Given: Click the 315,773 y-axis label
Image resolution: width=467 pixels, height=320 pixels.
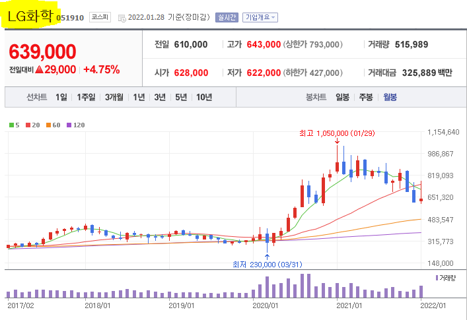Looking at the screenshot, I should point(441,241).
